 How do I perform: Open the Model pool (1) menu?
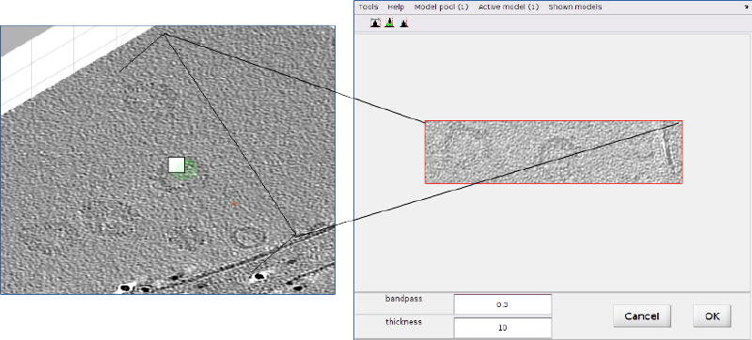pos(441,8)
